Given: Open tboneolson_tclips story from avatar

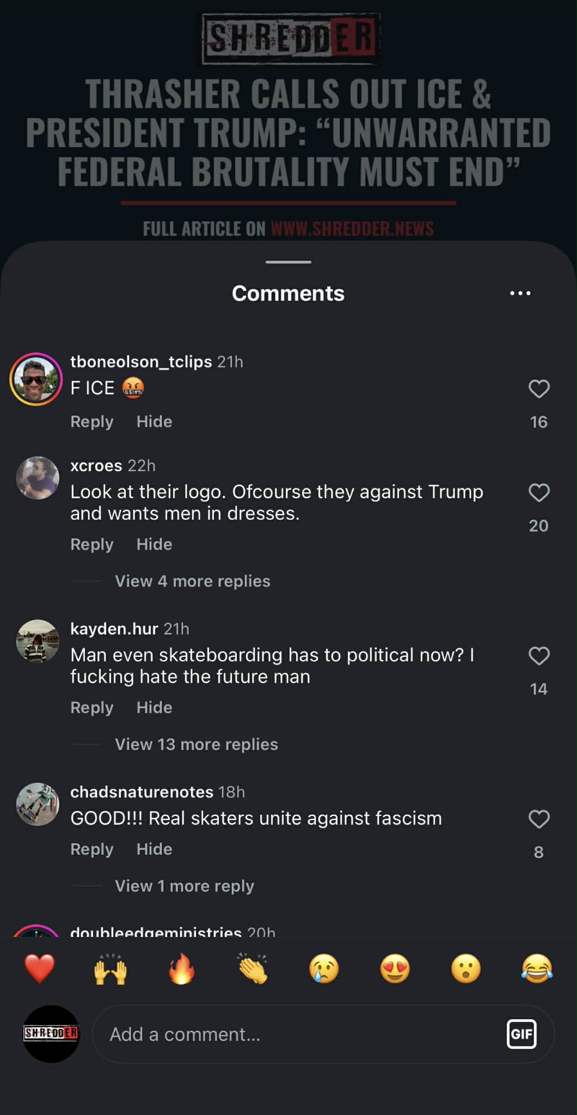Looking at the screenshot, I should click(x=36, y=379).
